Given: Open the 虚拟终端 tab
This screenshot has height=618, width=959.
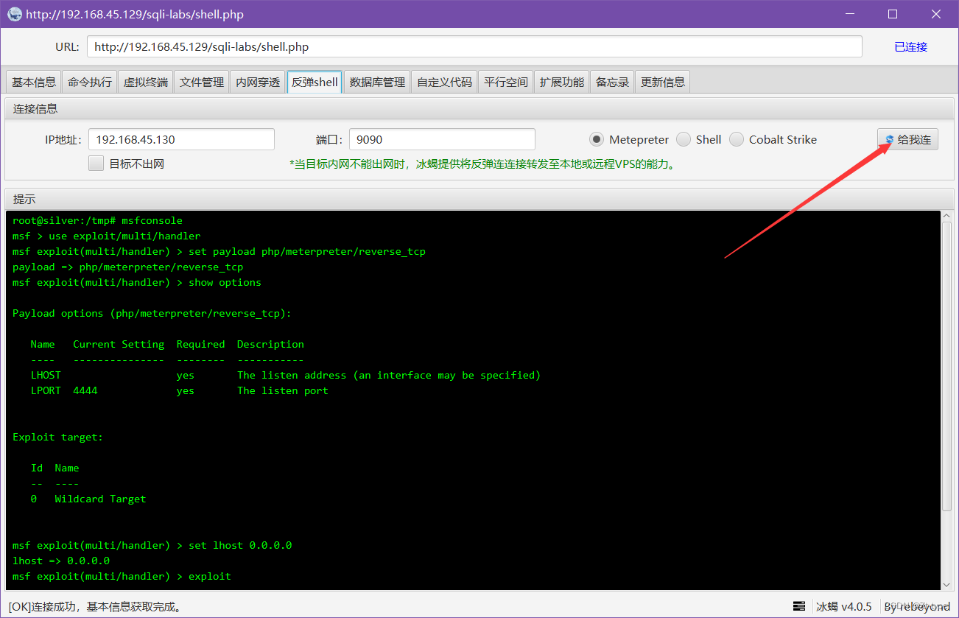Looking at the screenshot, I should coord(146,82).
